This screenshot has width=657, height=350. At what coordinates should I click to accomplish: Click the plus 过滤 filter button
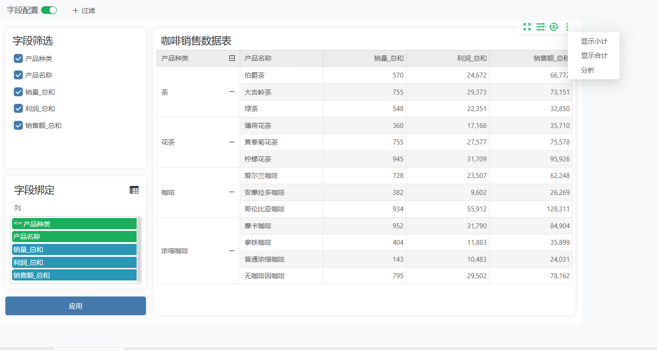[x=84, y=10]
